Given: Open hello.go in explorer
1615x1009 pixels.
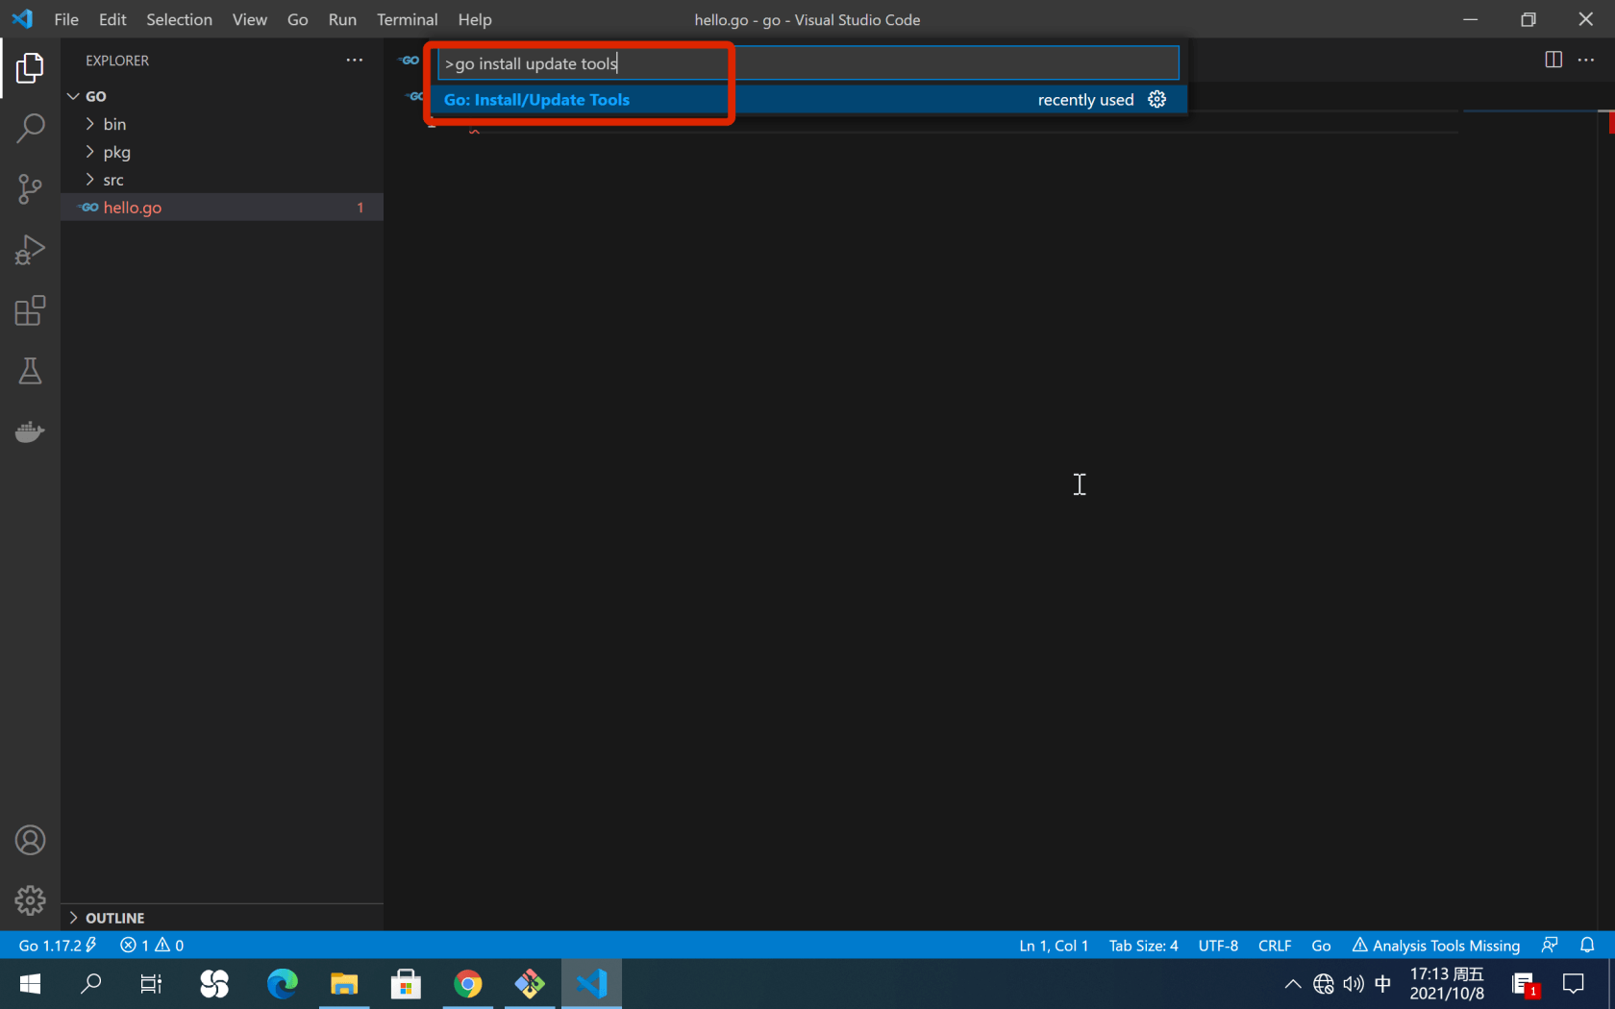Looking at the screenshot, I should [x=222, y=208].
